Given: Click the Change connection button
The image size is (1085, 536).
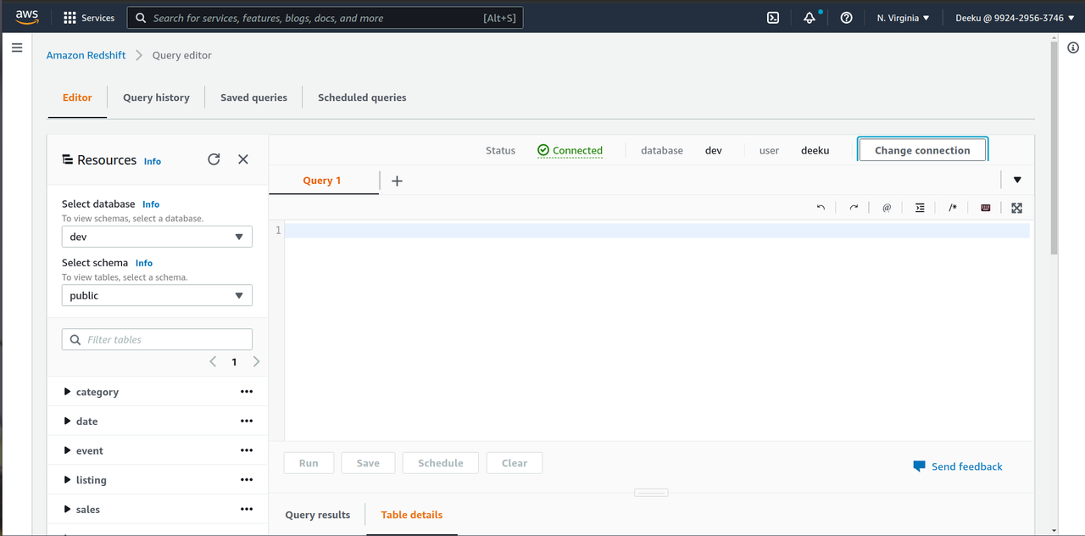Looking at the screenshot, I should (922, 150).
